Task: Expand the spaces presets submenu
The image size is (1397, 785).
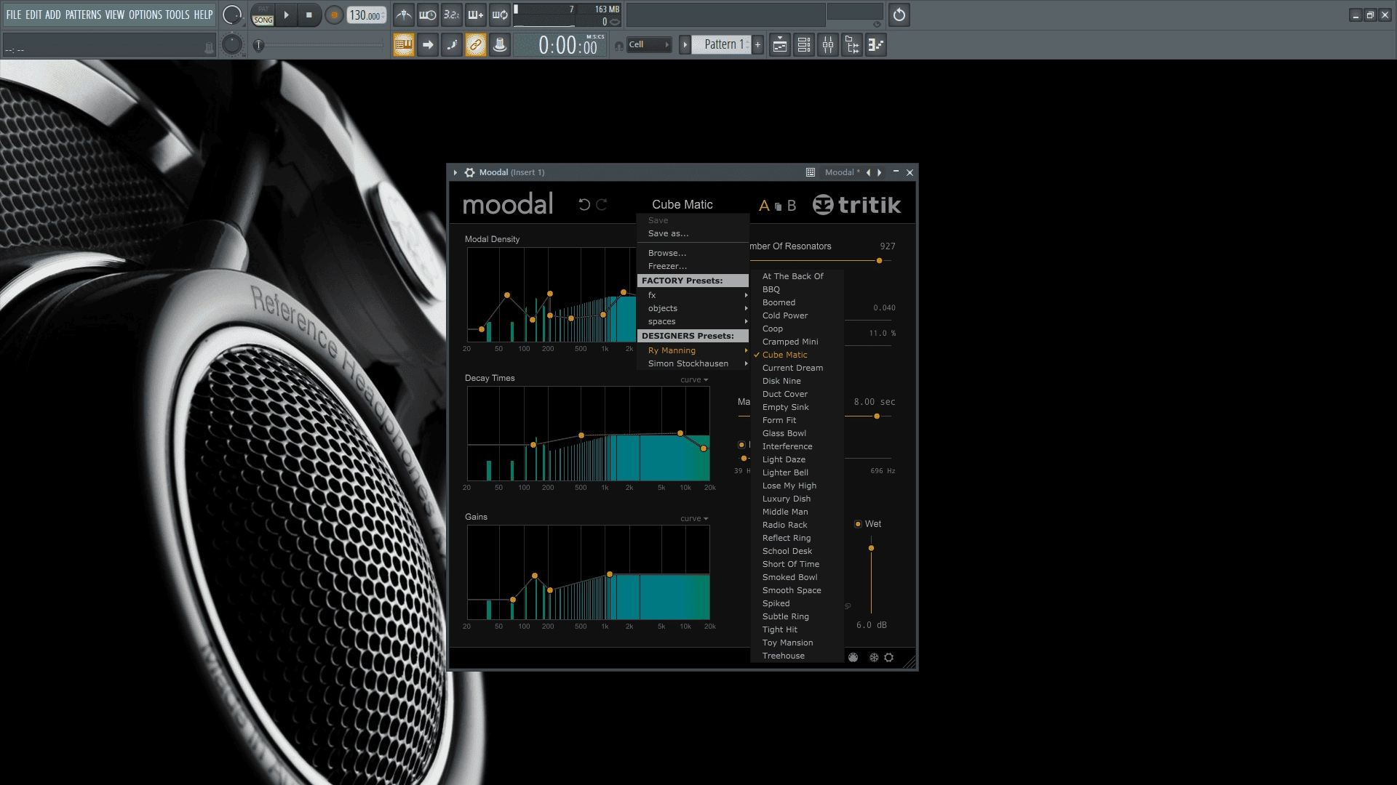Action: 693,321
